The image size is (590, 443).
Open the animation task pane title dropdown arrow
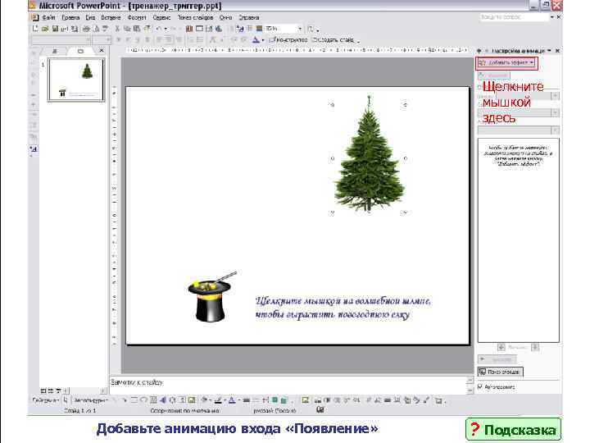[549, 51]
